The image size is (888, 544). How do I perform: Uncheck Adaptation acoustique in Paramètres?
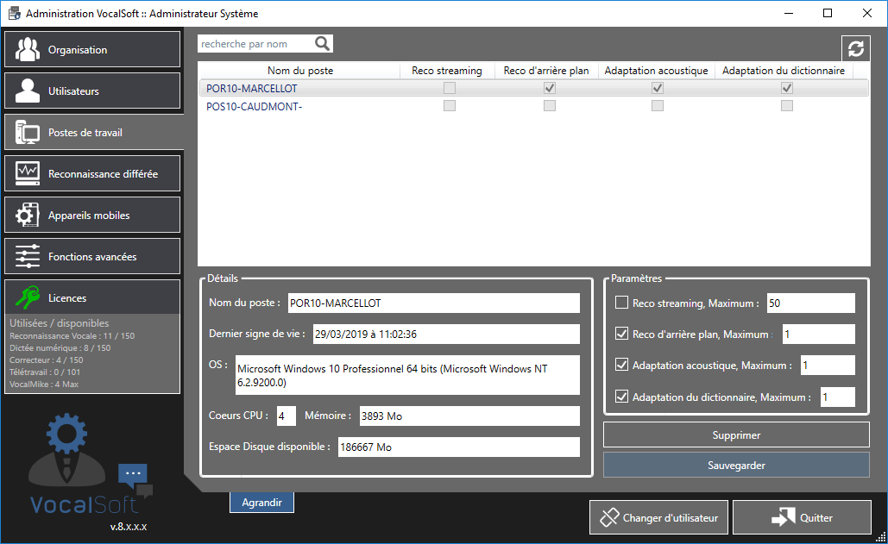click(x=622, y=365)
